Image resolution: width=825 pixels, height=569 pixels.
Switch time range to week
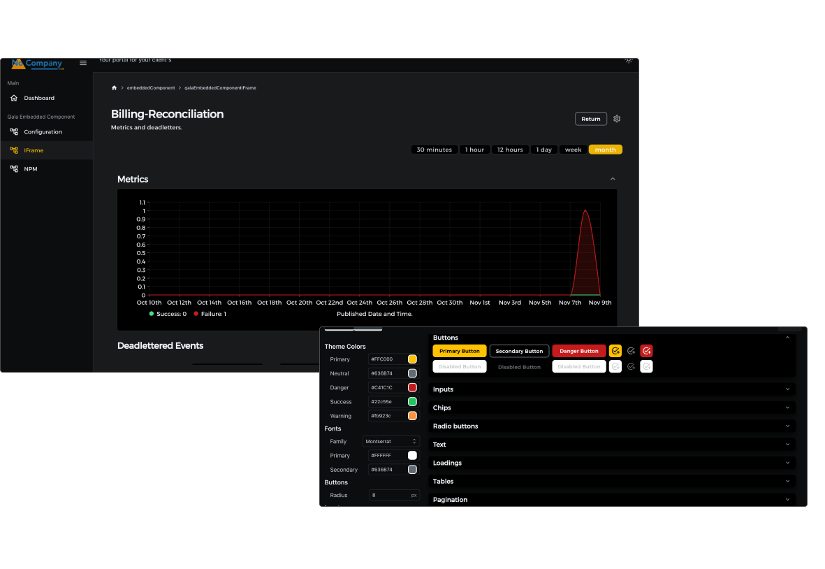(x=573, y=150)
